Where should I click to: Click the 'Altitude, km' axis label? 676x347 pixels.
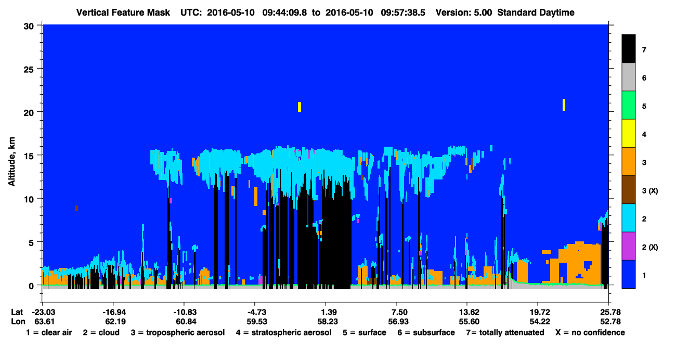11,163
